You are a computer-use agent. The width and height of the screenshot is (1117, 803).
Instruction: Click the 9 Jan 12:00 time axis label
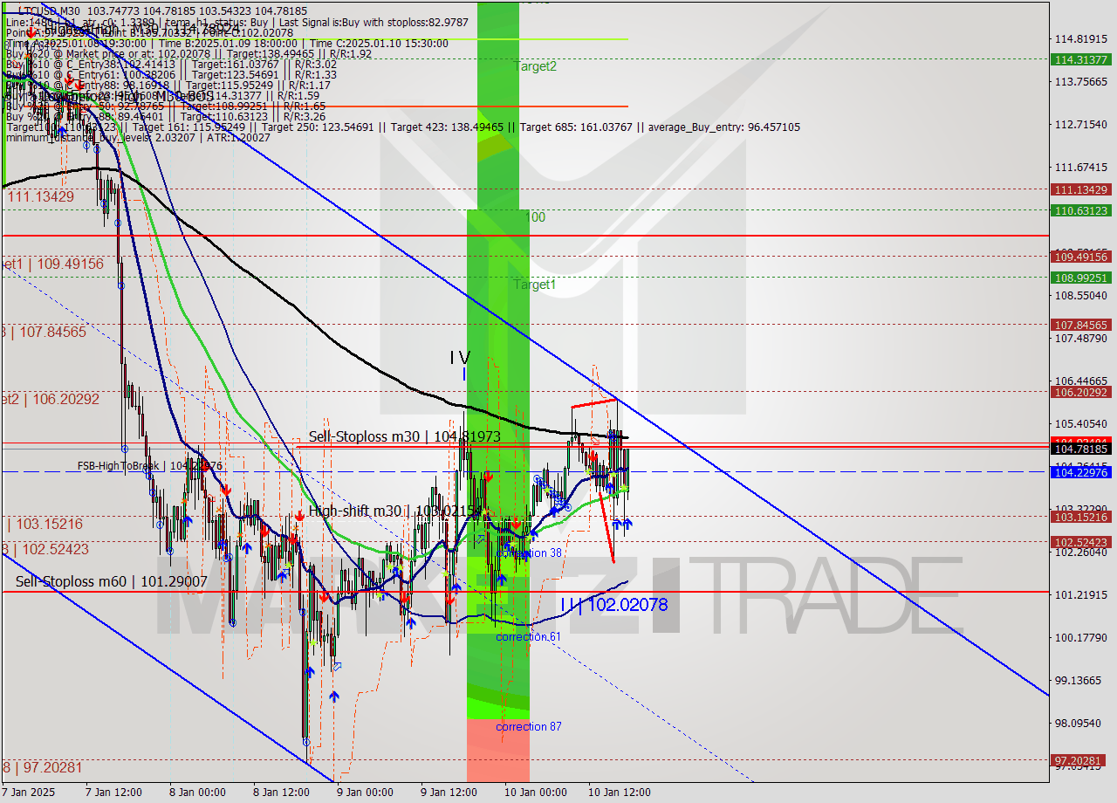(448, 793)
